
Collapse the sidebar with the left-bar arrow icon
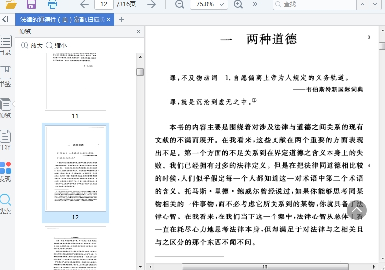pos(6,19)
